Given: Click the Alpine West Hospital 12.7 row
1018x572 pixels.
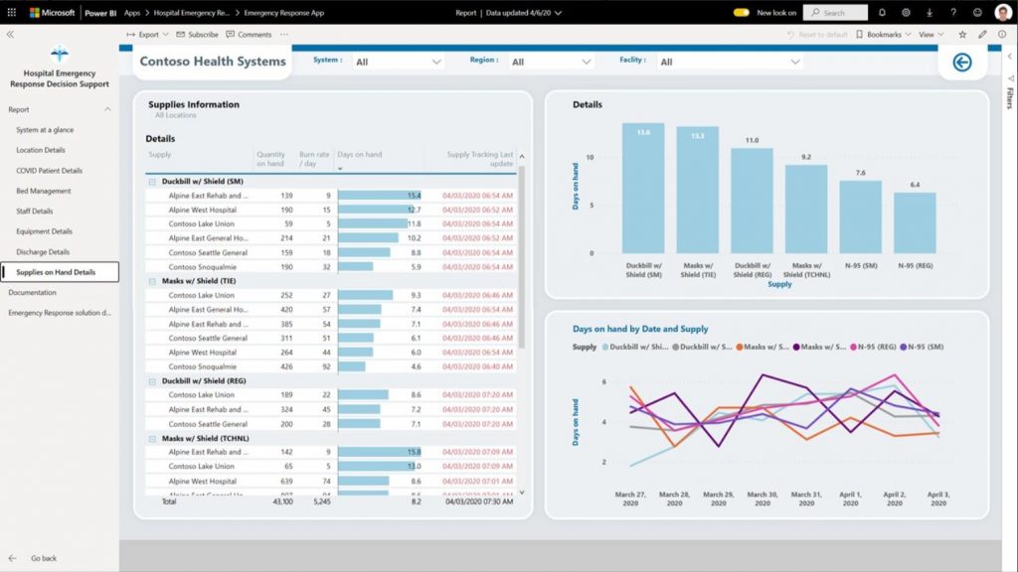Looking at the screenshot, I should click(x=331, y=210).
